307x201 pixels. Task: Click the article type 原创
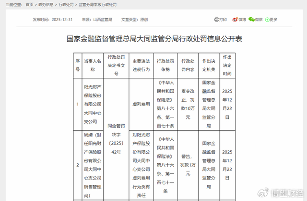(x=144, y=20)
